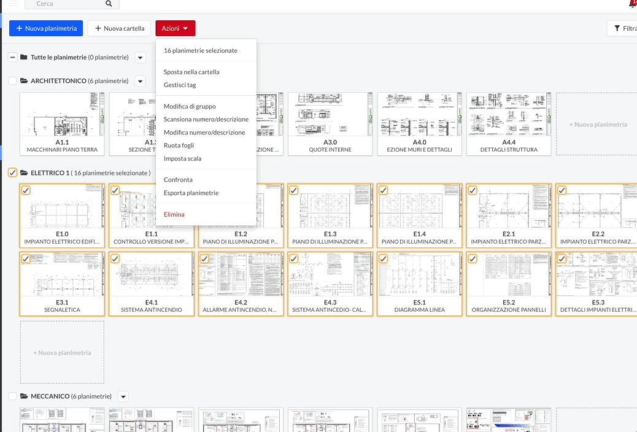The height and width of the screenshot is (432, 637).
Task: Select Ruota fogli option
Action: coord(179,145)
